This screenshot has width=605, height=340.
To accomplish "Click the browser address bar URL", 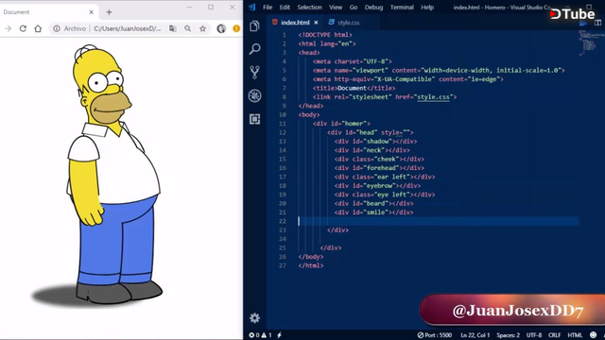I will 128,28.
